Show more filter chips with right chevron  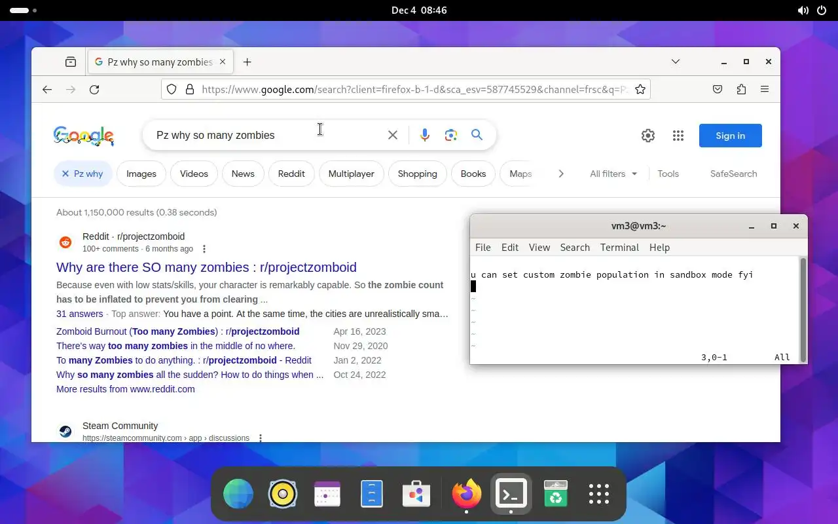click(561, 174)
